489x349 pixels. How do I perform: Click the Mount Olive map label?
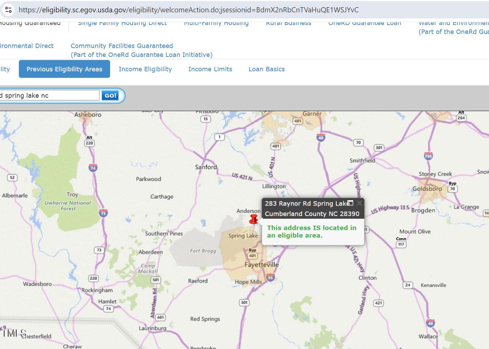[415, 231]
